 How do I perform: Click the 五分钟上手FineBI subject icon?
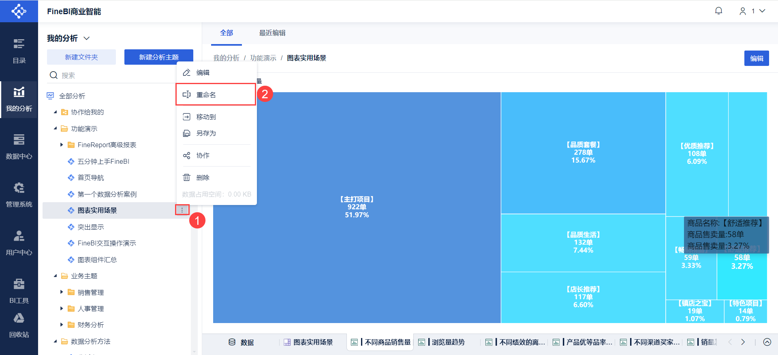click(71, 161)
